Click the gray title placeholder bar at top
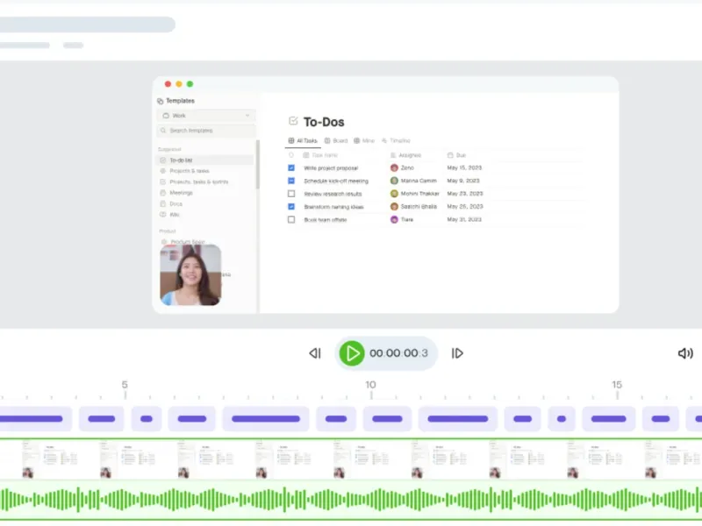 pos(86,25)
